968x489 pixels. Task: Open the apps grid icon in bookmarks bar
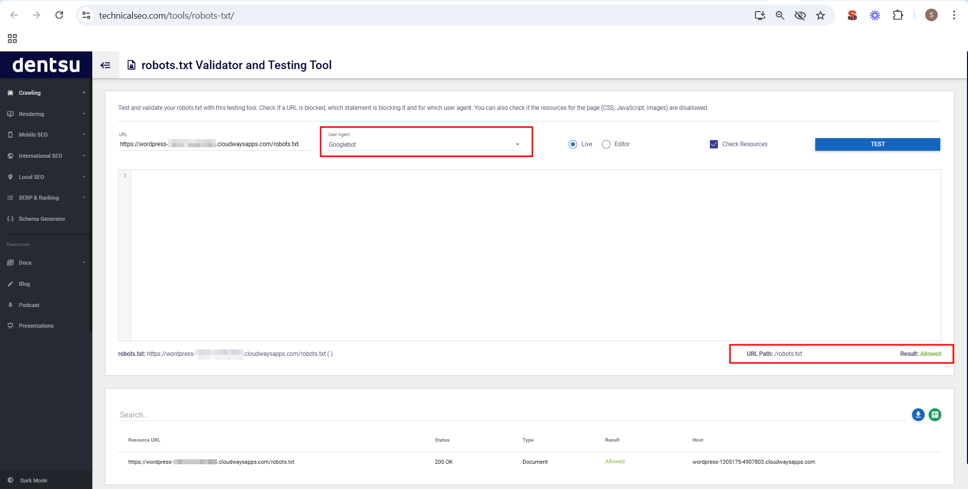[13, 39]
